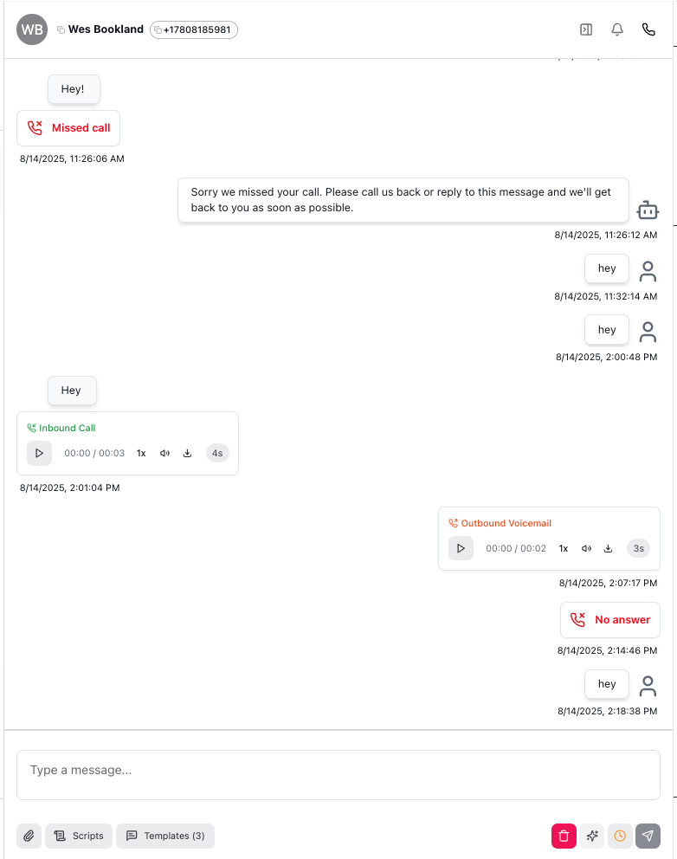Schedule the message with the clock icon
This screenshot has height=859, width=677.
point(620,836)
